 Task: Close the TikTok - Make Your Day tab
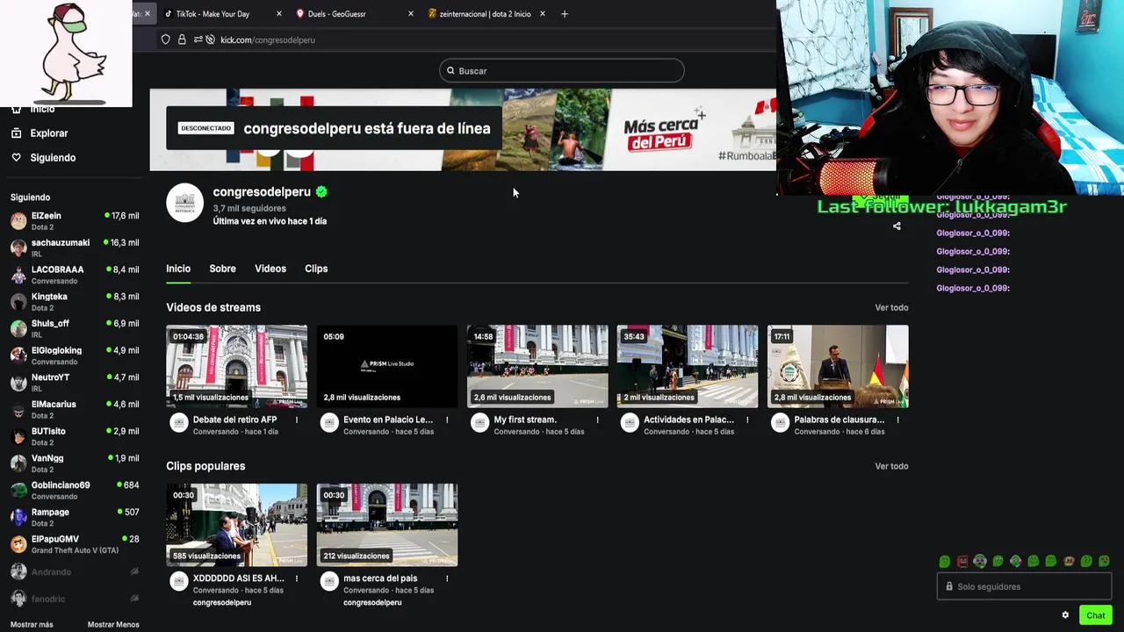coord(279,14)
